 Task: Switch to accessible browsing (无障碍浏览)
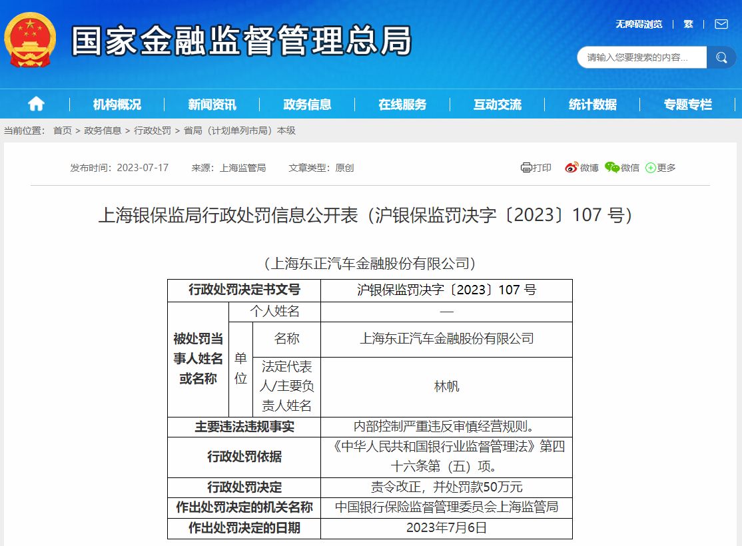coord(639,24)
